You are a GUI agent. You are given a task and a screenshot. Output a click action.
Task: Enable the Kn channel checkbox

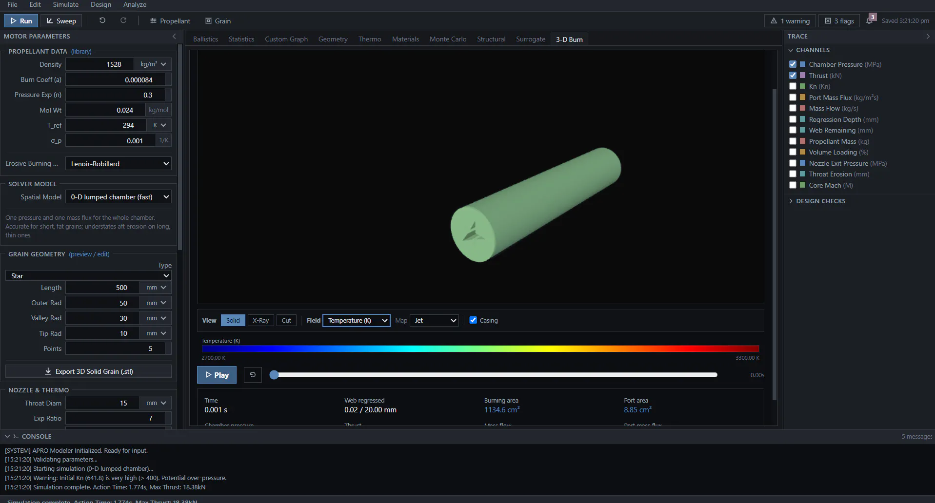[793, 86]
